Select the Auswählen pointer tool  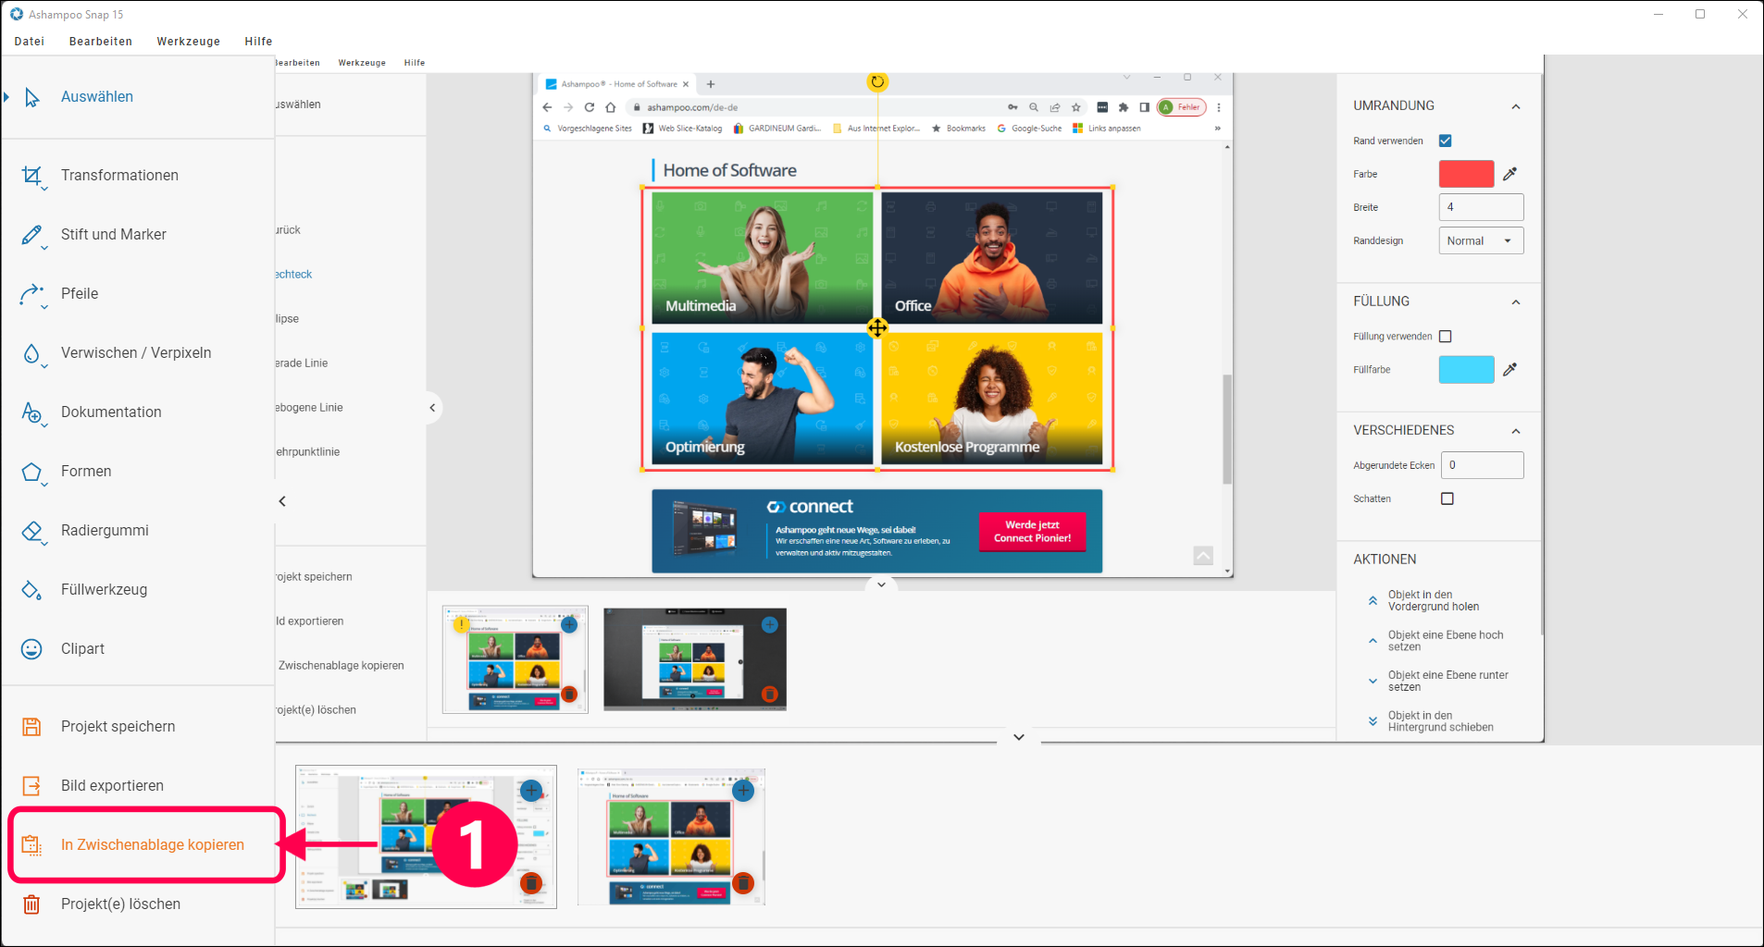(x=32, y=97)
